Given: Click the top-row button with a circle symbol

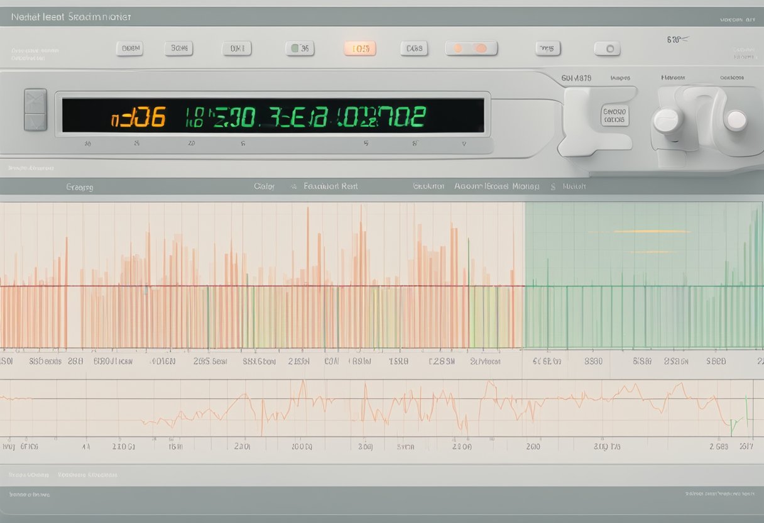Looking at the screenshot, I should tap(607, 48).
